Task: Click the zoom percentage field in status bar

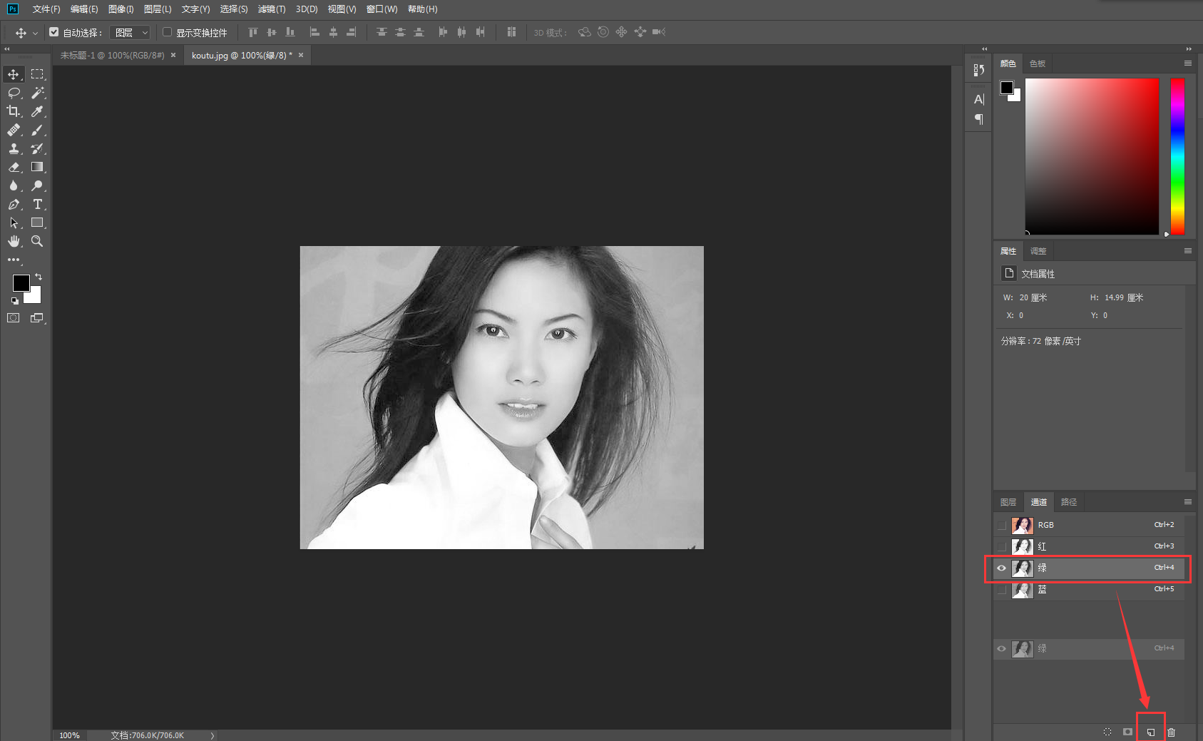Action: 70,735
